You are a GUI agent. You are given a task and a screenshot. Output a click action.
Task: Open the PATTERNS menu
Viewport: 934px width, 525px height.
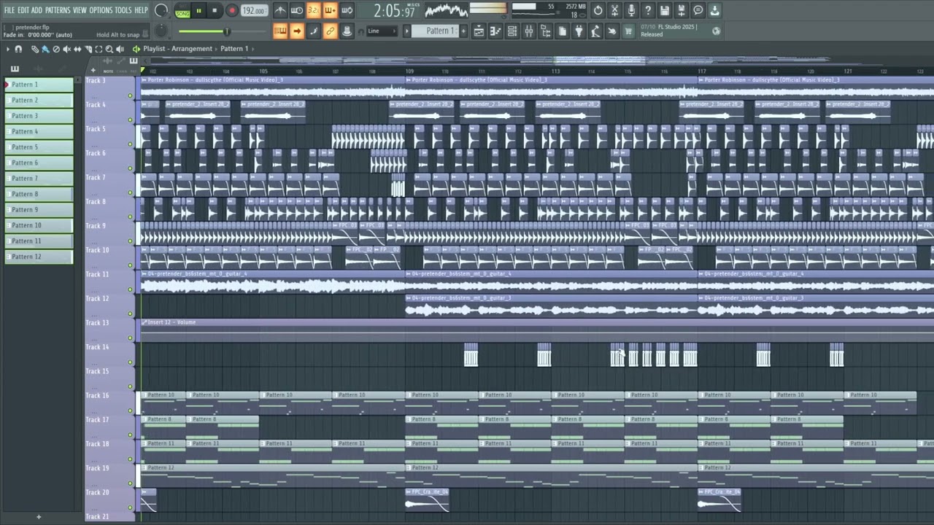(x=58, y=10)
